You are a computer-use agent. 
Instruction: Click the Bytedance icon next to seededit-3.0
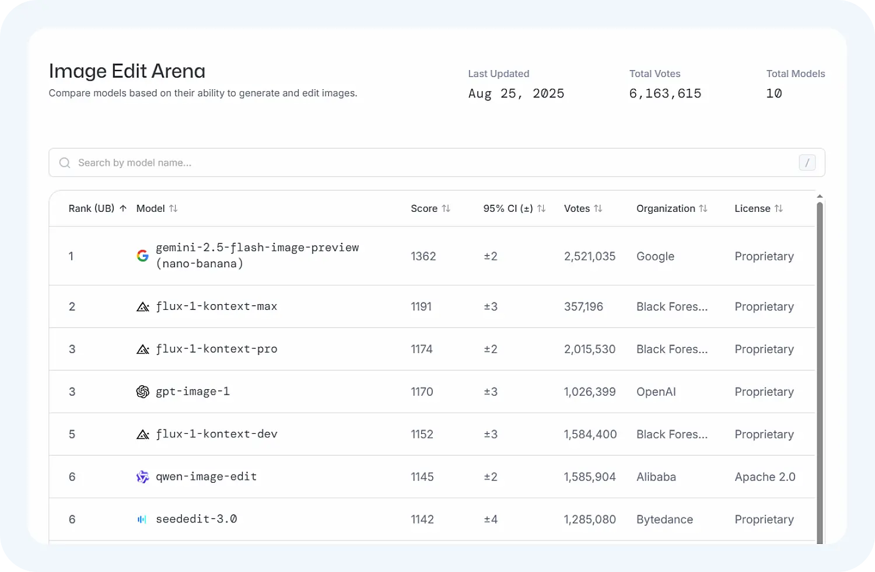pos(142,519)
